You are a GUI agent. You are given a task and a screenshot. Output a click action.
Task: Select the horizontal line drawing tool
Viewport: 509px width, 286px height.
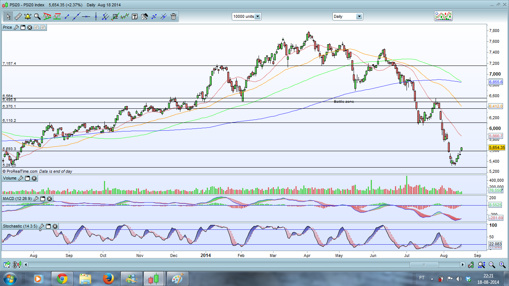pos(86,16)
